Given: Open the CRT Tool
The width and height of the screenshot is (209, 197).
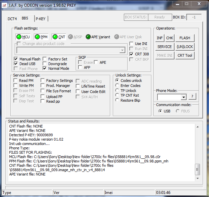Looking at the screenshot, I should 185,55.
